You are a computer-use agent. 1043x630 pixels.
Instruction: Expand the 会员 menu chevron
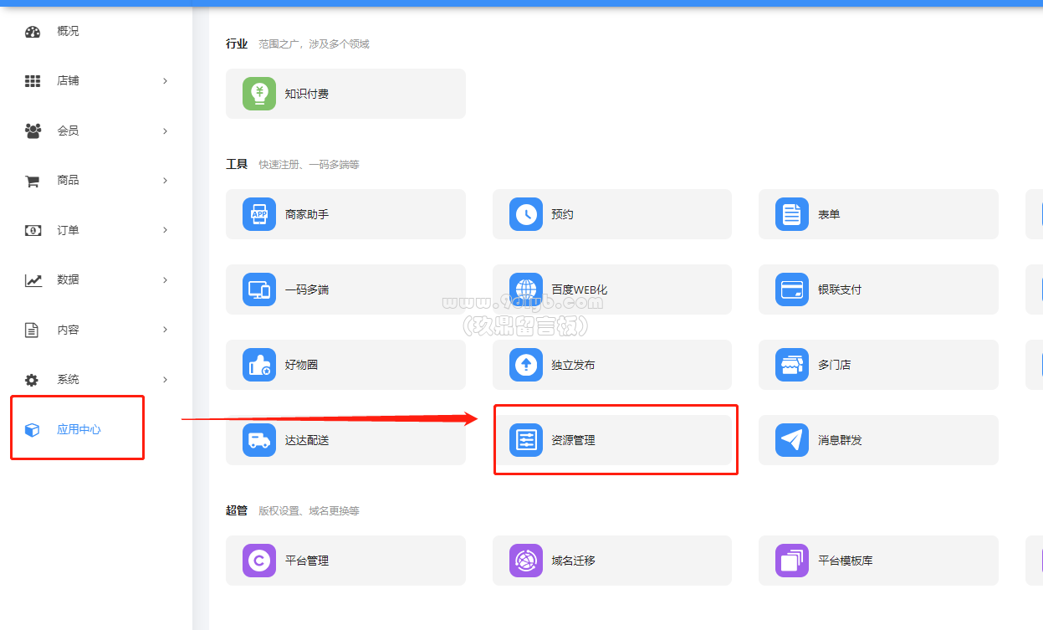click(x=165, y=131)
